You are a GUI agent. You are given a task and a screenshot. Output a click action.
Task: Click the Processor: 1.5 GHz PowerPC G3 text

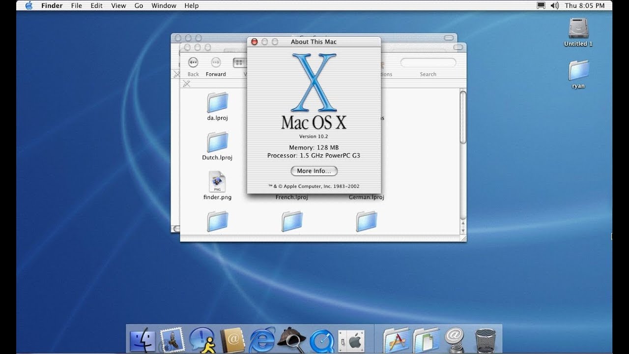(314, 155)
